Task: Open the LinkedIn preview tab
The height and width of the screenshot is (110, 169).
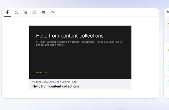Action: point(25,12)
